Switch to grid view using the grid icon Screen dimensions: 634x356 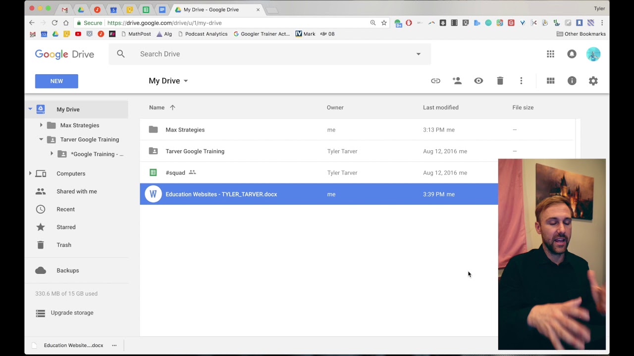(550, 81)
